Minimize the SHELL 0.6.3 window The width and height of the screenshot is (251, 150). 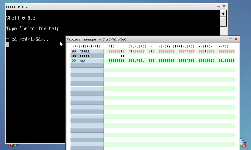pos(218,6)
